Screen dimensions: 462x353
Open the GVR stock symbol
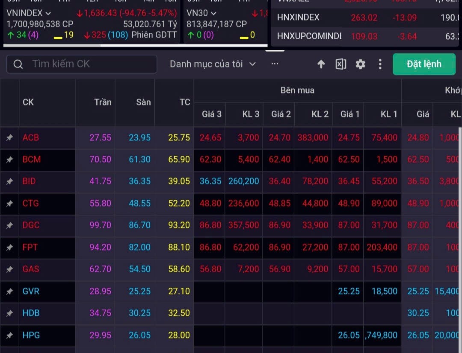[x=31, y=291]
